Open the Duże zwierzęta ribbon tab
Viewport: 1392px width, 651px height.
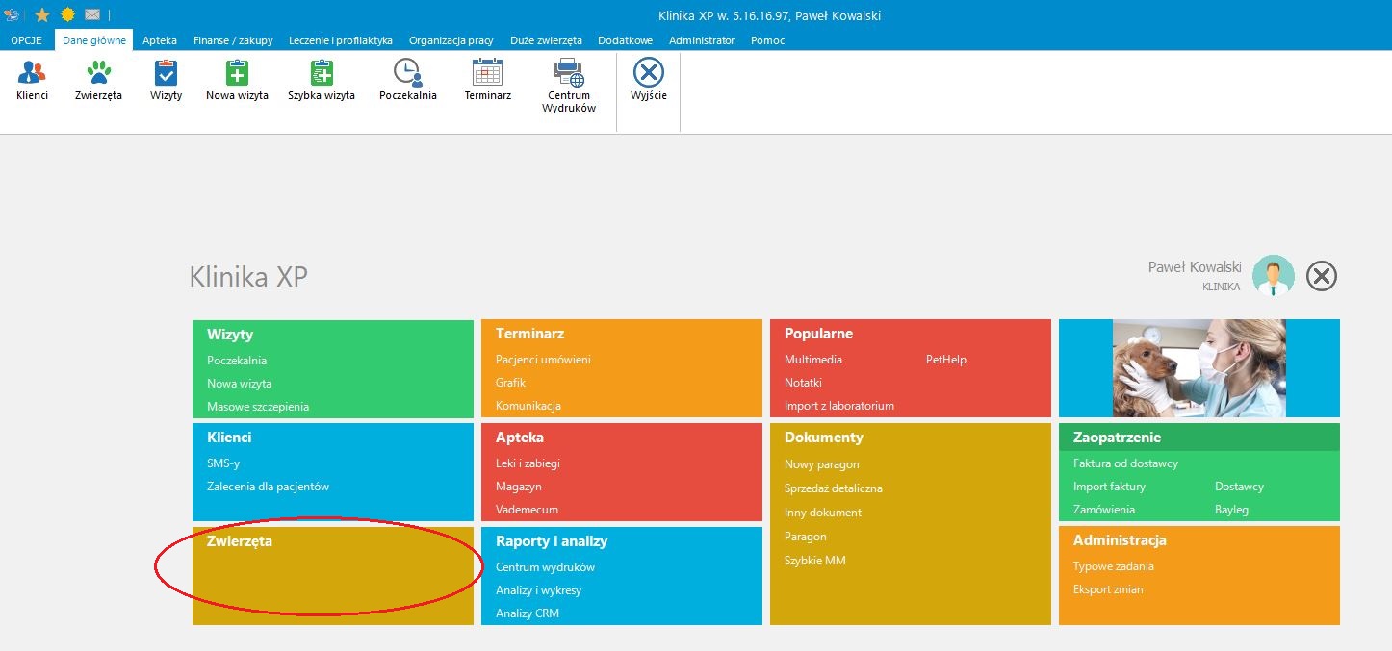click(546, 40)
